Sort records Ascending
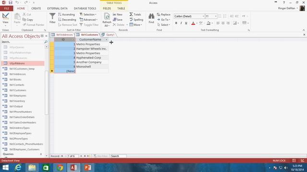The image size is (307, 172). pos(67,14)
